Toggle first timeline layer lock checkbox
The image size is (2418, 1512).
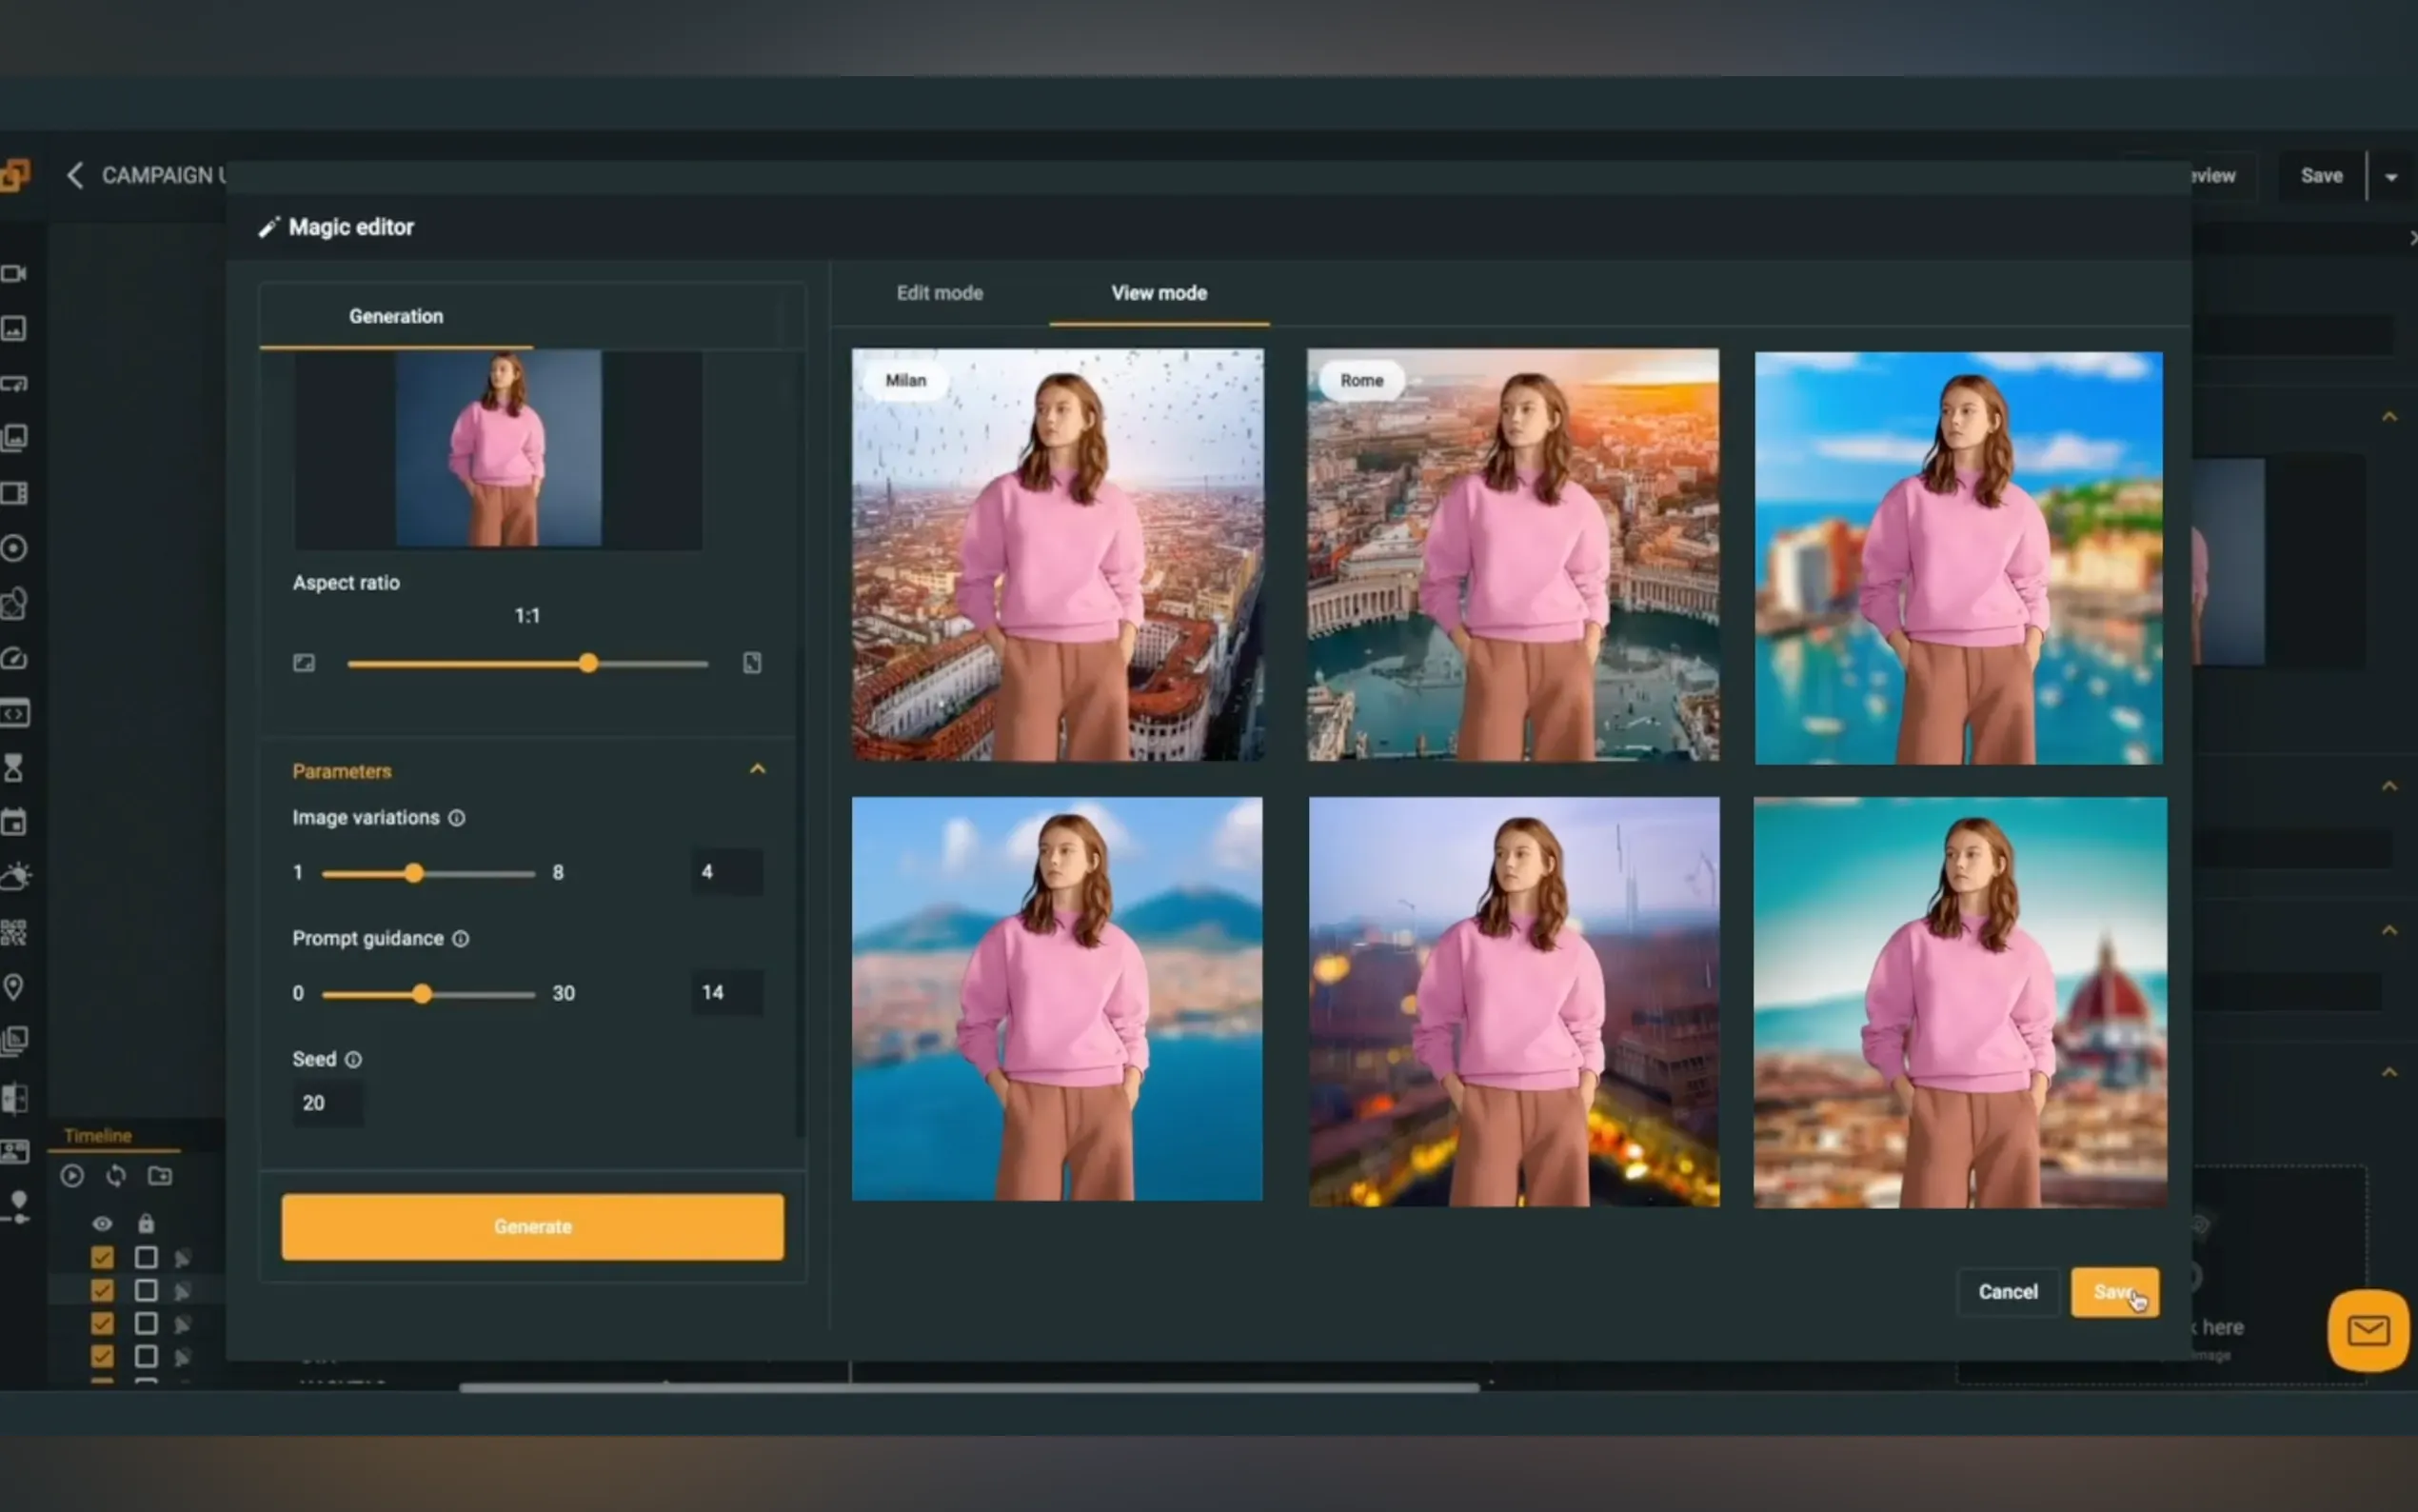(146, 1257)
